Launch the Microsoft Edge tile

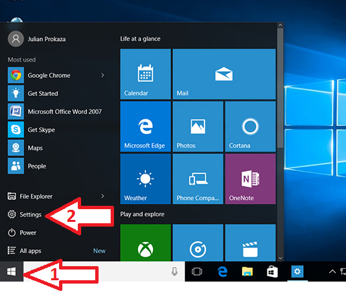pyautogui.click(x=146, y=127)
